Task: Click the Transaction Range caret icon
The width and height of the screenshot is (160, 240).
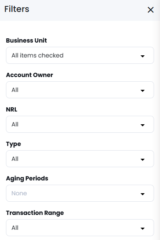Action: coord(143,229)
